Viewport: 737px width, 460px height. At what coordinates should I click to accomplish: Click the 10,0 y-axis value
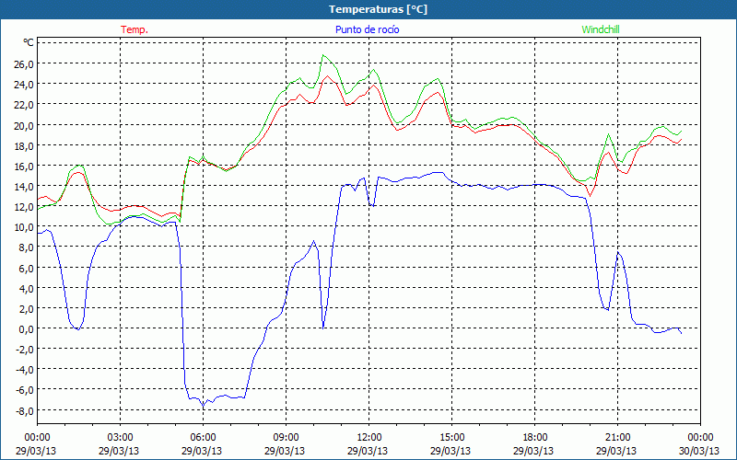pos(24,227)
